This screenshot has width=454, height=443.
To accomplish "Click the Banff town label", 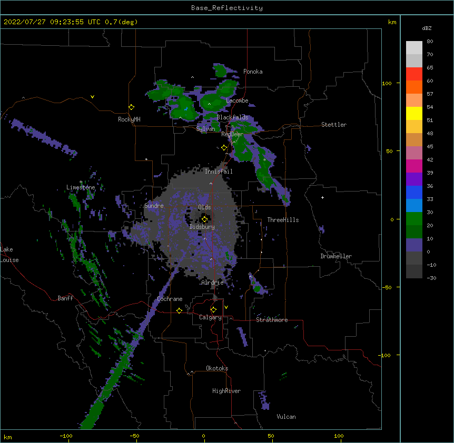I will pos(65,298).
